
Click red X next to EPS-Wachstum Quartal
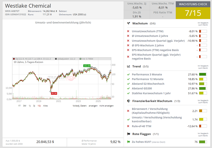pos(128,57)
